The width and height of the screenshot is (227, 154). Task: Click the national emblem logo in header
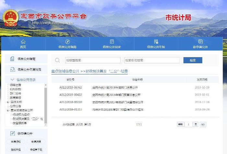(11, 18)
